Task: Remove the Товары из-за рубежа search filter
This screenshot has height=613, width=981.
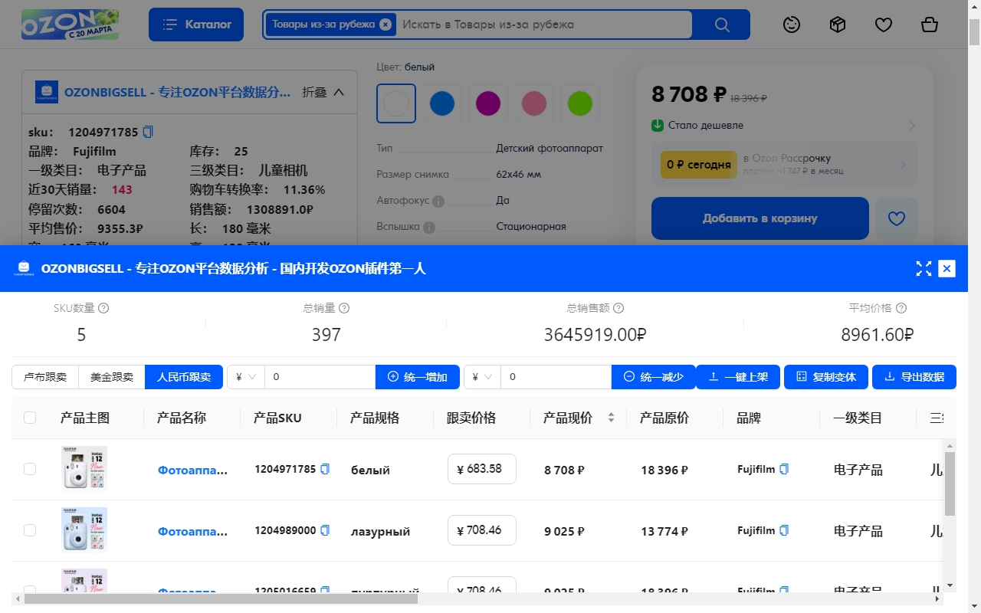Action: point(386,25)
